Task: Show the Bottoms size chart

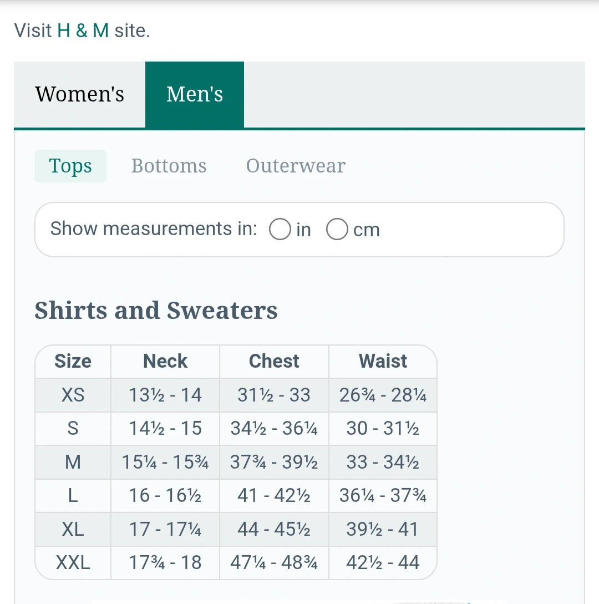Action: pos(169,166)
